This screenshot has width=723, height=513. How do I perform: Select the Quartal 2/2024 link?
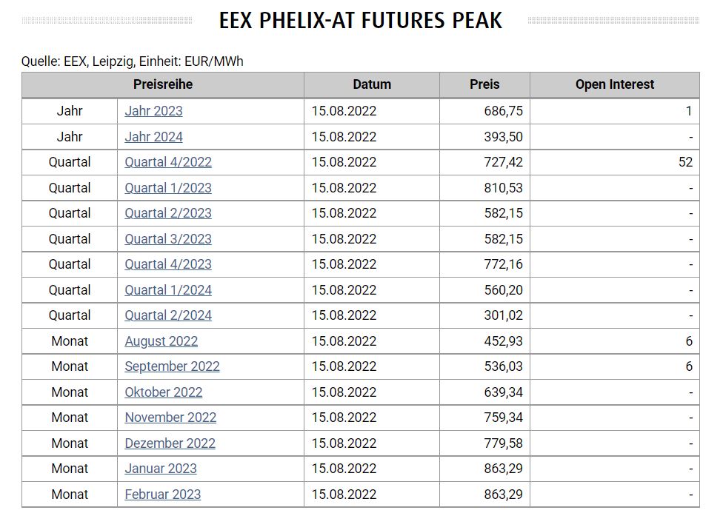[168, 315]
